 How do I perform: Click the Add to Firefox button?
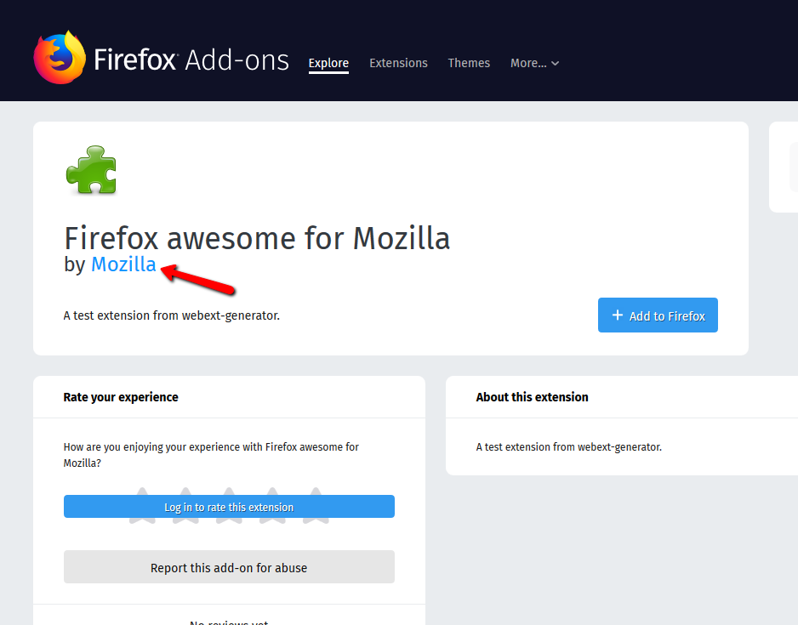pyautogui.click(x=658, y=315)
